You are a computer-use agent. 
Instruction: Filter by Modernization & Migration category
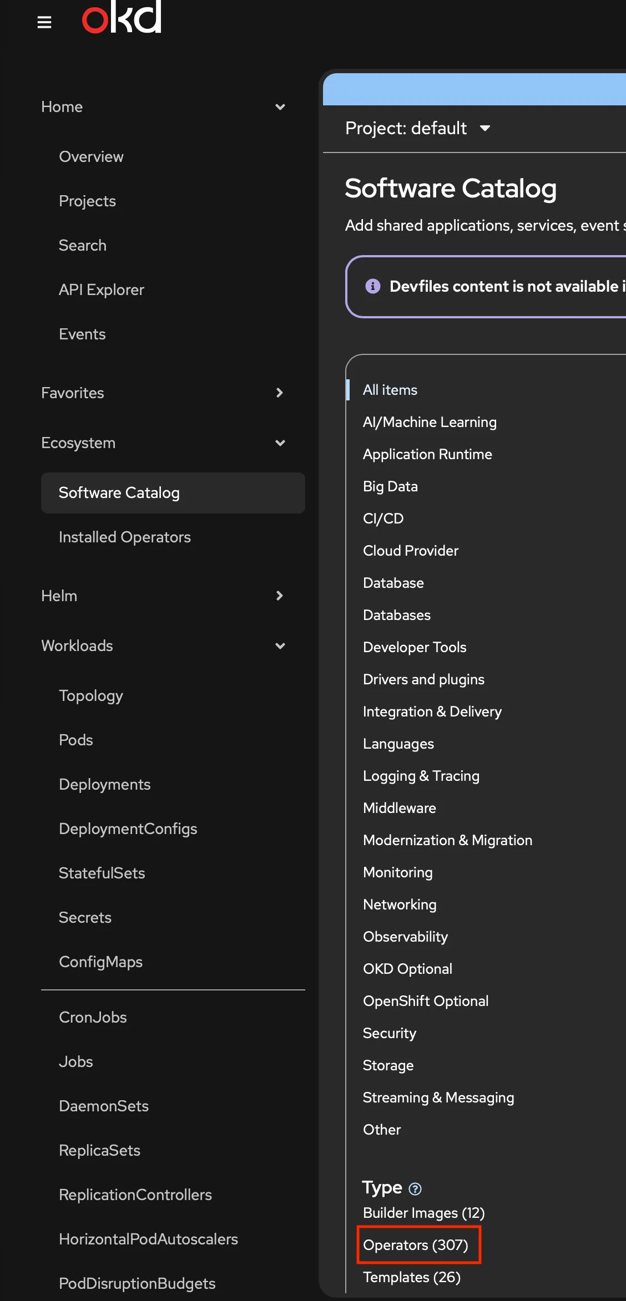(x=447, y=840)
